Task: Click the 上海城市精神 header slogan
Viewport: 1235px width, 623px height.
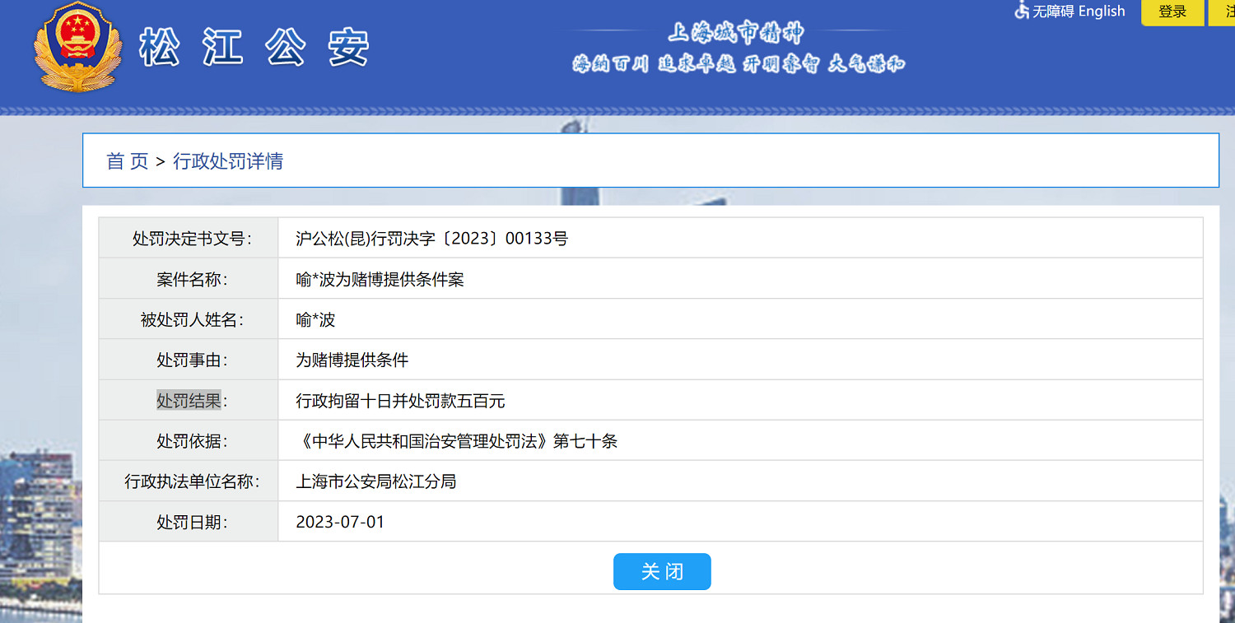Action: (x=735, y=35)
